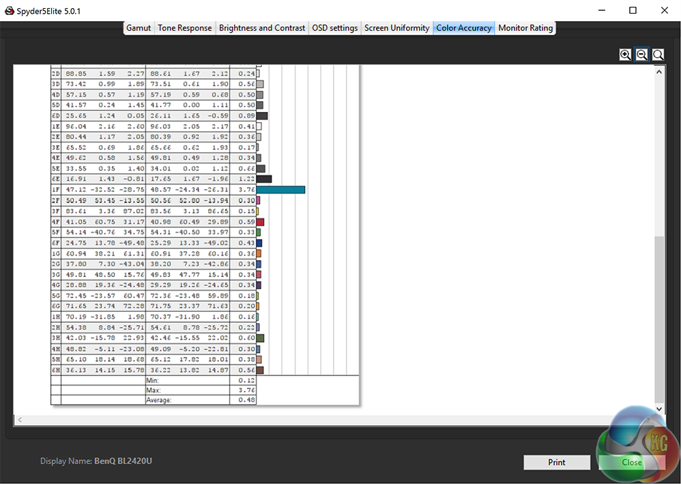This screenshot has width=681, height=484.
Task: Switch to the Gamut tab
Action: tap(138, 28)
